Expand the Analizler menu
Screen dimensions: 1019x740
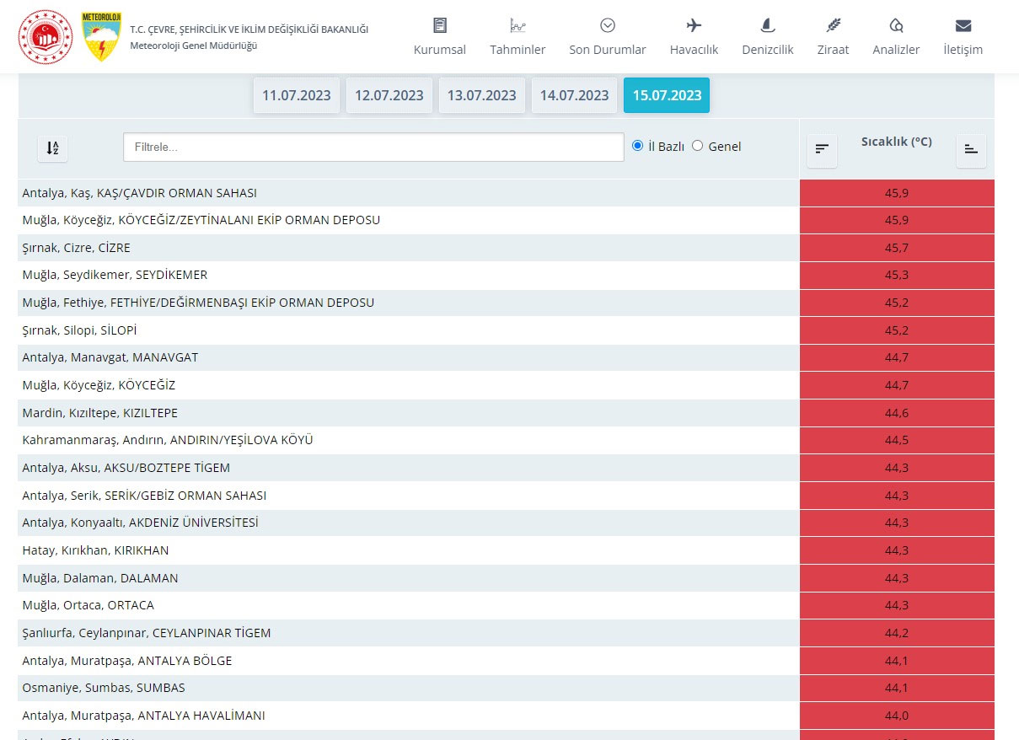click(x=896, y=37)
